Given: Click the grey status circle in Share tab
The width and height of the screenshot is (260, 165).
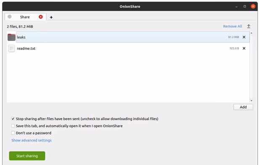Looking at the screenshot, I should point(10,17).
